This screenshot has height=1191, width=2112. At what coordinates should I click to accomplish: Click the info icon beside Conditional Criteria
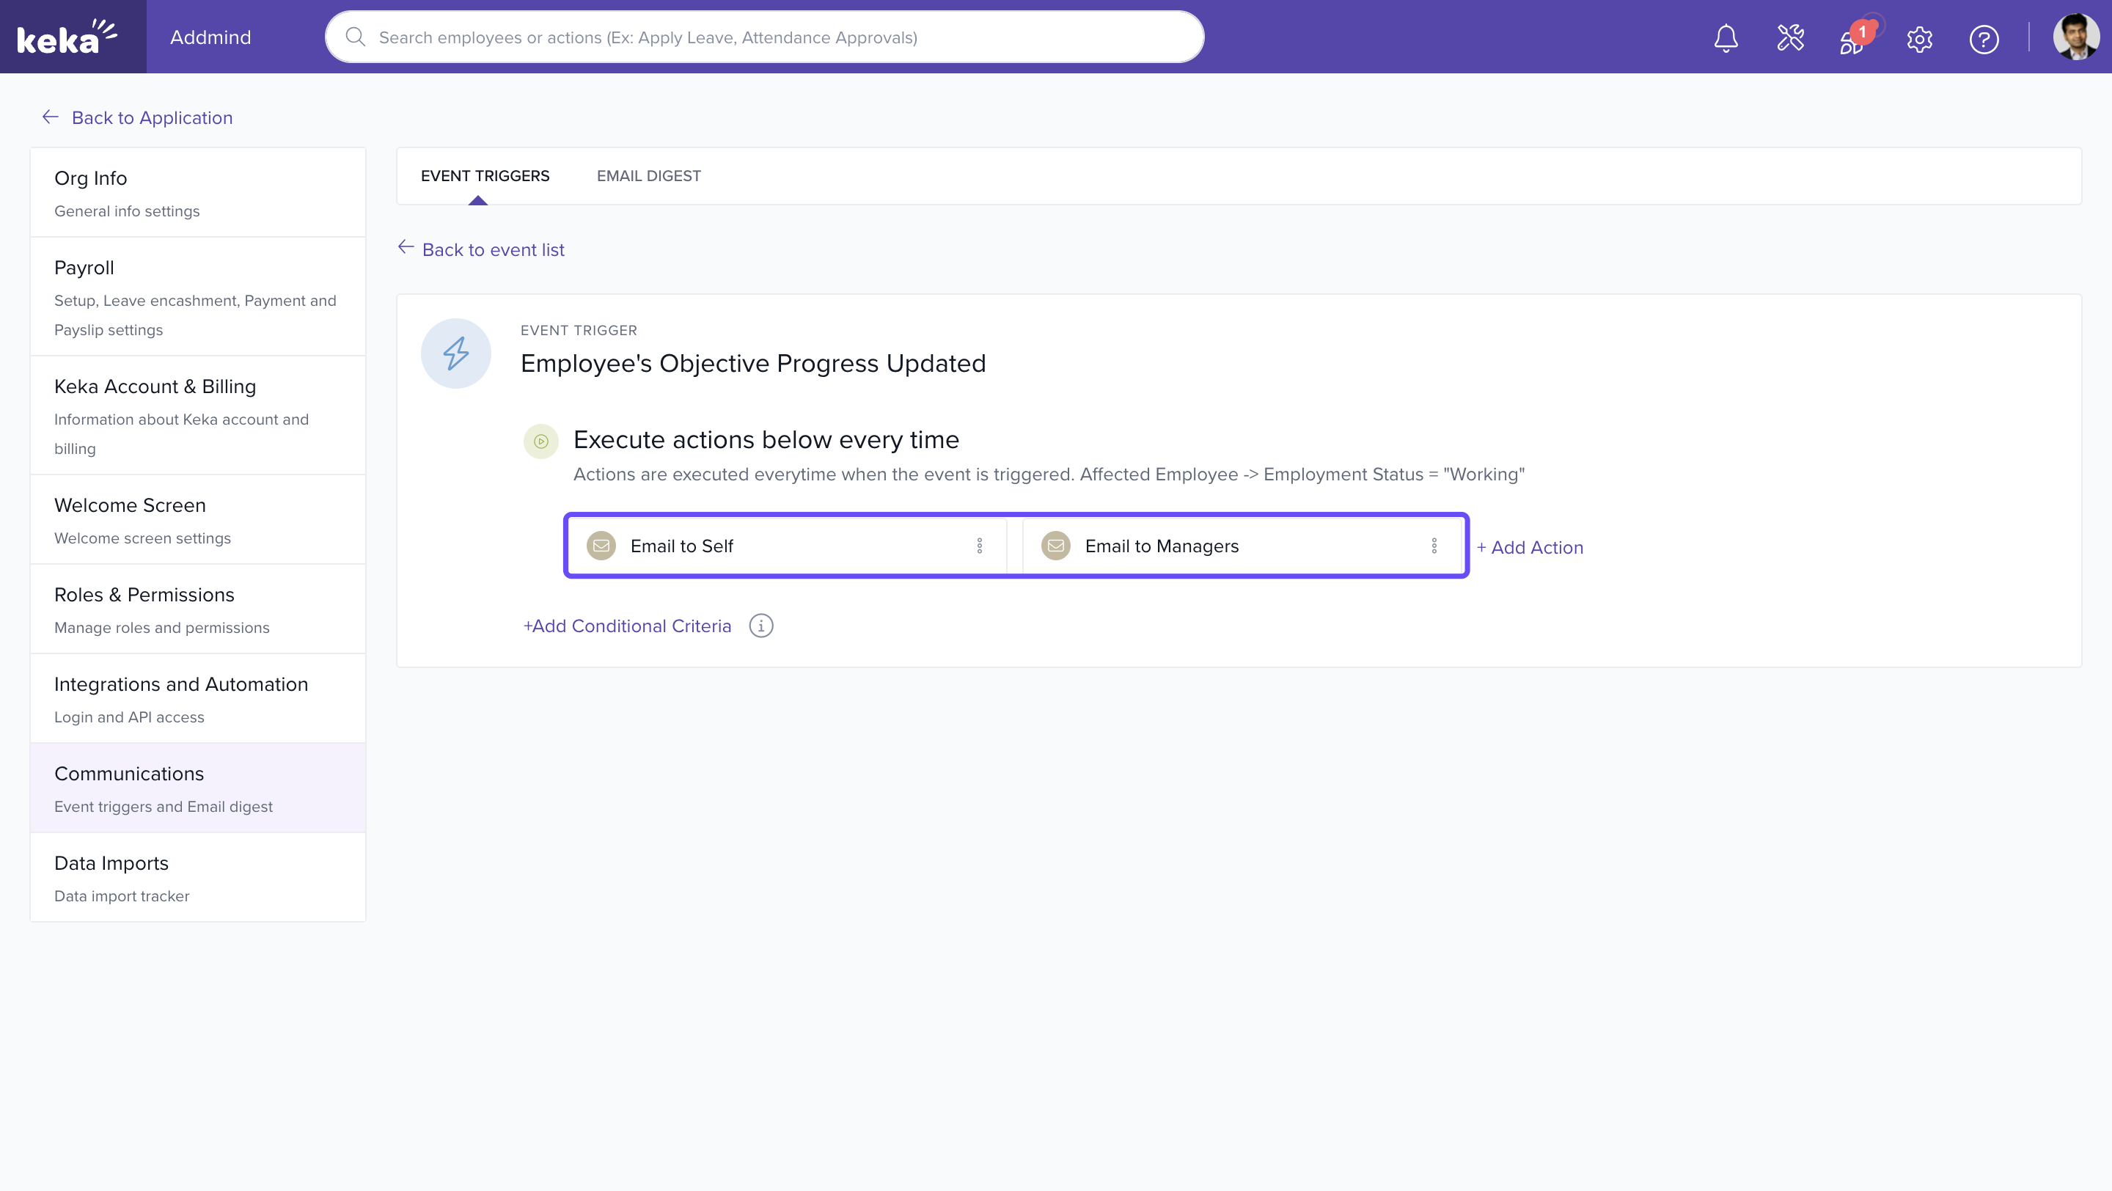pos(761,626)
